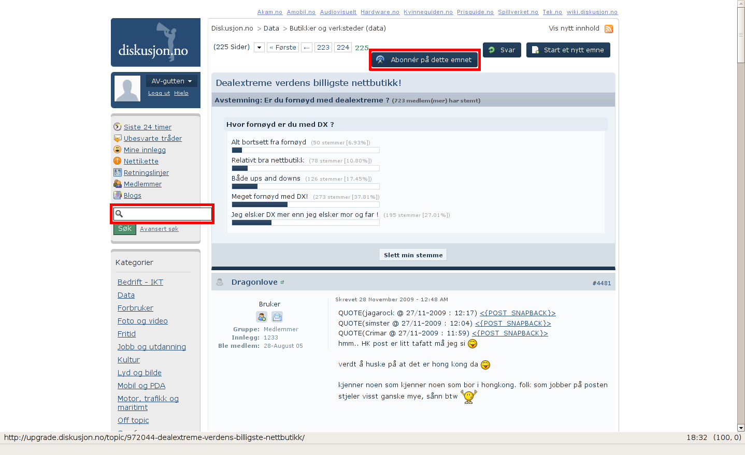Click the Mine innlegg smiley icon
Image resolution: width=745 pixels, height=455 pixels.
pos(118,150)
